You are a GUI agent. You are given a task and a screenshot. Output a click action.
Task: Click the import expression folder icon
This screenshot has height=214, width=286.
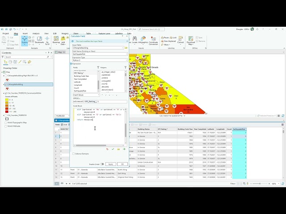coord(118,149)
